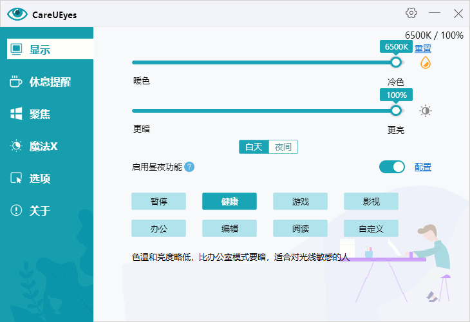Viewport: 470px width, 322px height.
Task: Click the 更亮 label
Action: (396, 130)
